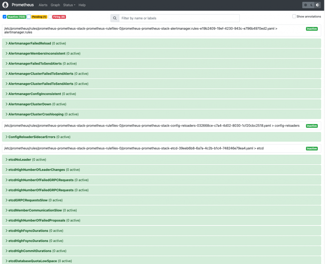Enable dark theme with the moon icon
Image resolution: width=325 pixels, height=264 pixels.
click(x=312, y=5)
